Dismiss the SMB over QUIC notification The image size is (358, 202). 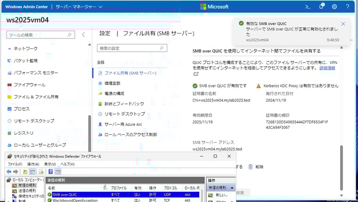pyautogui.click(x=343, y=24)
